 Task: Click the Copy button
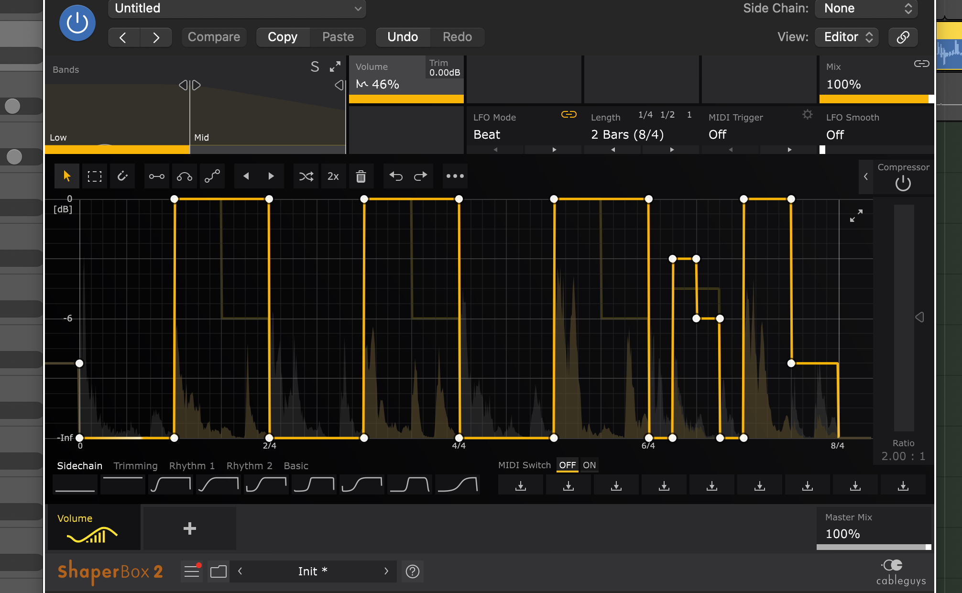coord(283,37)
